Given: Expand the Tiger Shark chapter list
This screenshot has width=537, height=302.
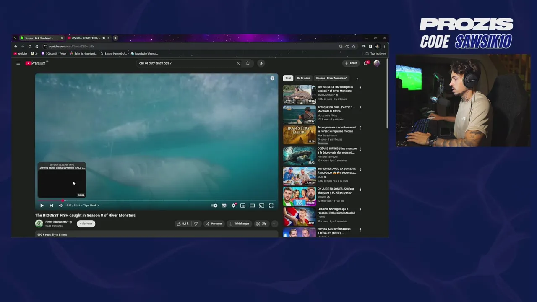Looking at the screenshot, I should click(x=91, y=206).
